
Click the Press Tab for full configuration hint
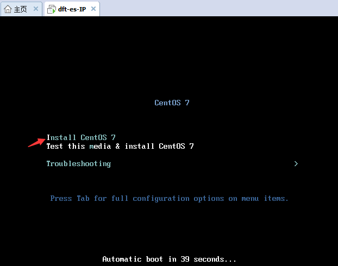[169, 198]
